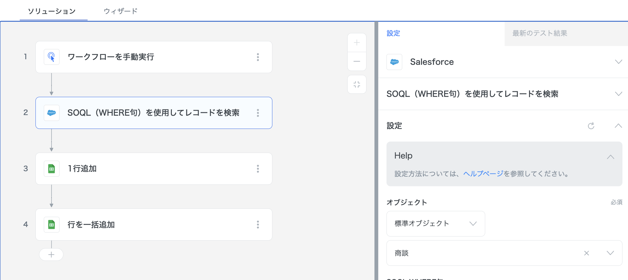Refresh the 設定 section
Image resolution: width=628 pixels, height=280 pixels.
coord(591,126)
